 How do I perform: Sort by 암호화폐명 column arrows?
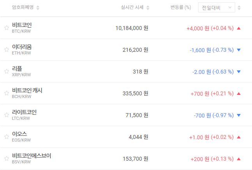pyautogui.click(x=37, y=8)
